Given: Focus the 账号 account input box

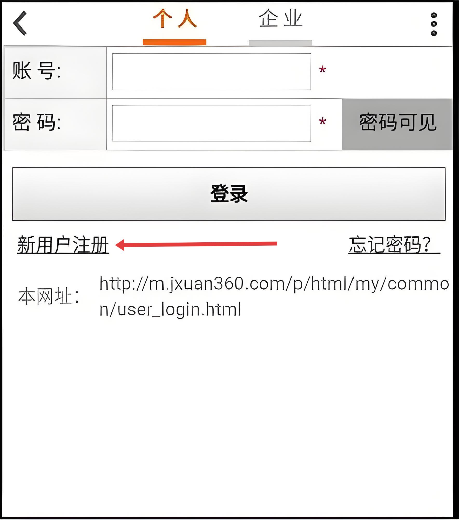Looking at the screenshot, I should point(212,71).
